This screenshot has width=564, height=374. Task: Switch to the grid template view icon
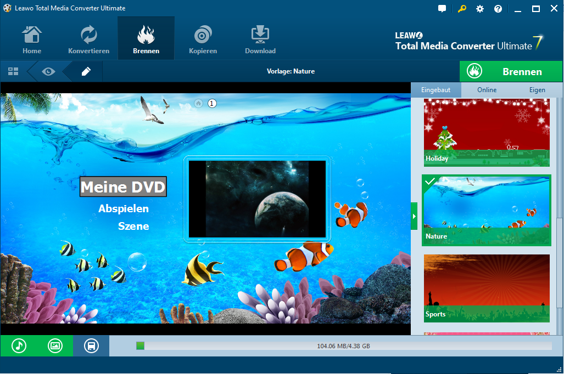coord(13,71)
